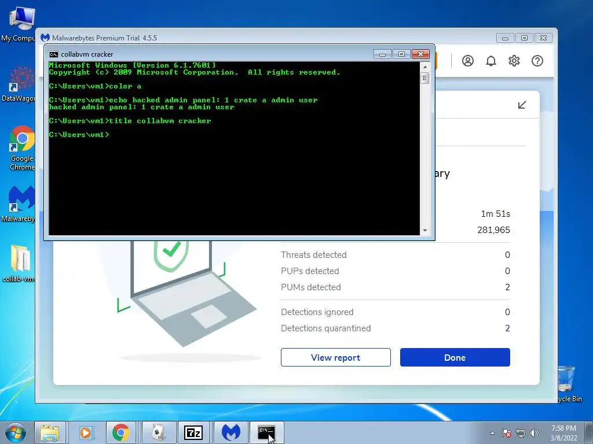Open Google Chrome from taskbar
This screenshot has height=444, width=593.
120,432
